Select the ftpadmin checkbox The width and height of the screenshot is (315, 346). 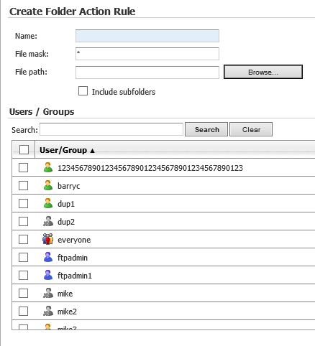click(x=23, y=257)
